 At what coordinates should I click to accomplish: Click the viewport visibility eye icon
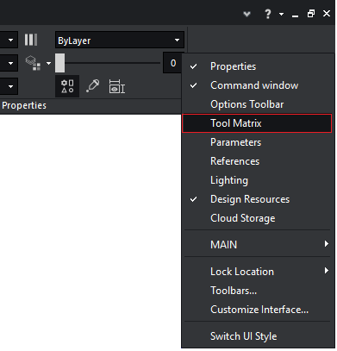116,86
